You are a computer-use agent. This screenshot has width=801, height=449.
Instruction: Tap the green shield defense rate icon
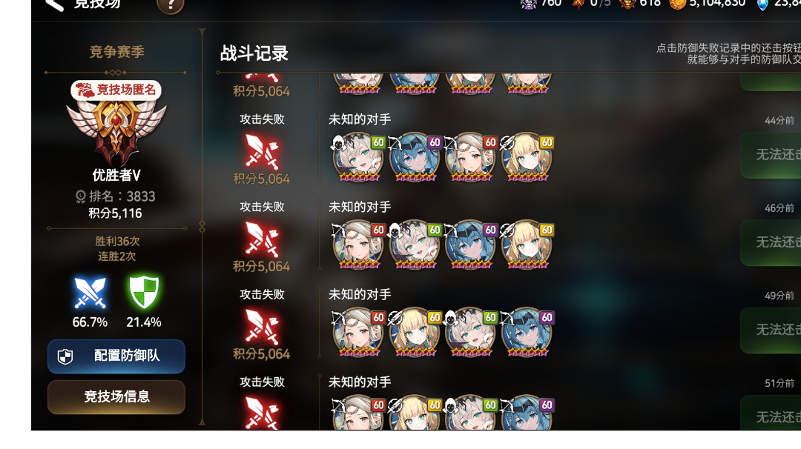[144, 293]
